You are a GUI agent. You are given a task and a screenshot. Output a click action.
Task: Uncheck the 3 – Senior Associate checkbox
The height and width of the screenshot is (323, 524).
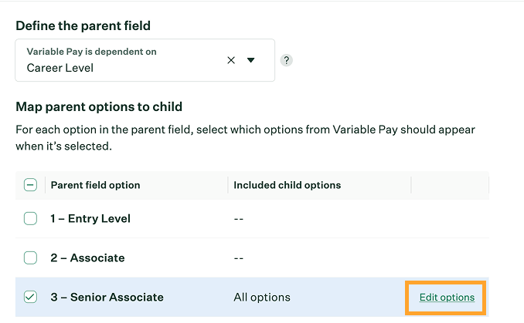point(30,297)
